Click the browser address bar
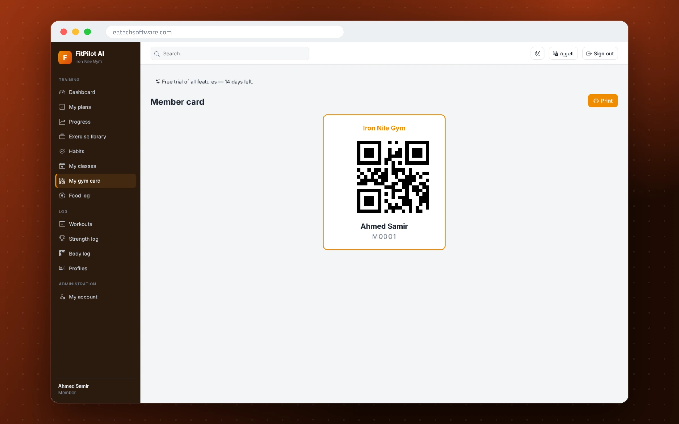679x424 pixels. tap(225, 32)
